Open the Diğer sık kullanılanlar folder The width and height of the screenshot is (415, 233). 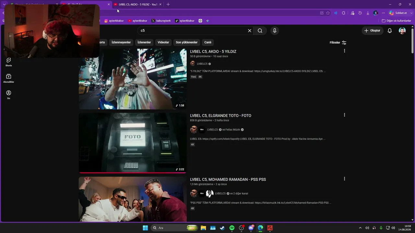397,21
